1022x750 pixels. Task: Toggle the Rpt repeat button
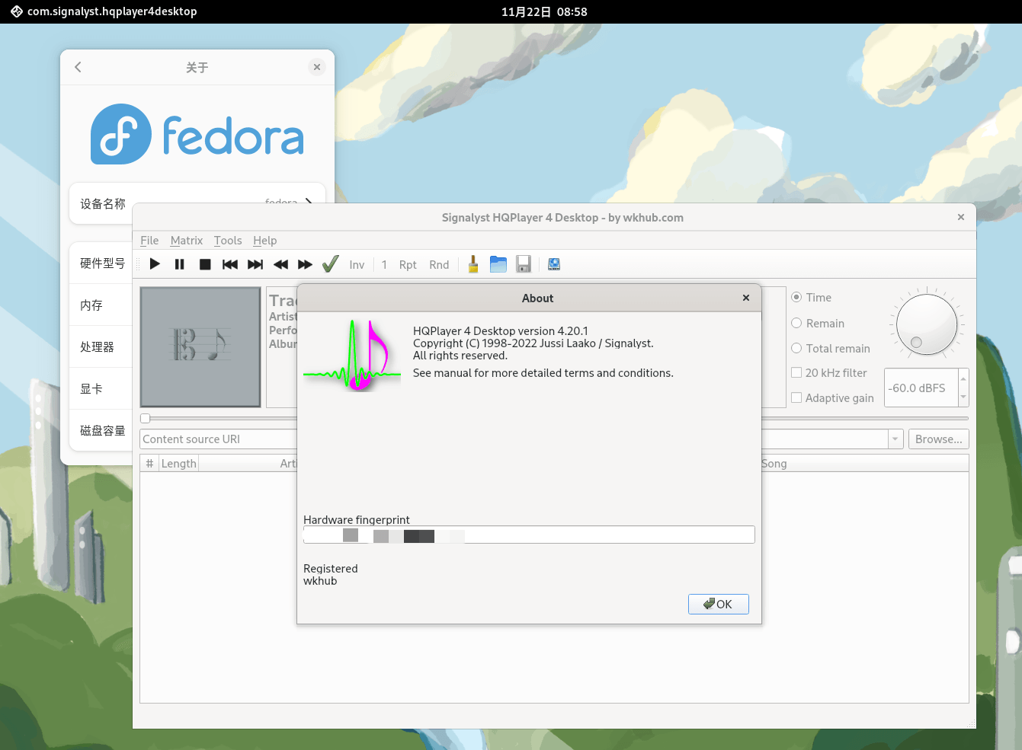(408, 265)
